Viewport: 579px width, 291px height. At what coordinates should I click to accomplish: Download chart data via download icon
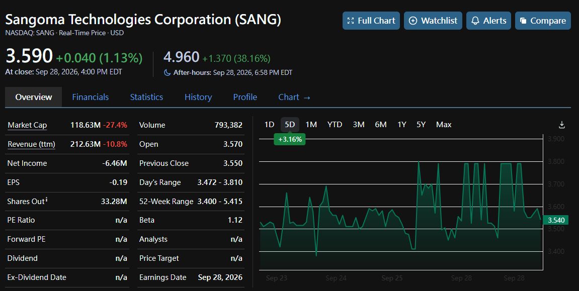pos(561,125)
